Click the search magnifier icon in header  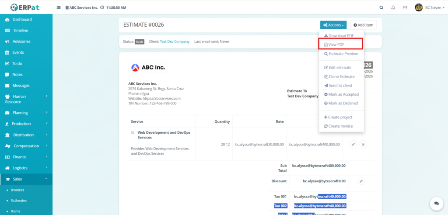click(381, 7)
